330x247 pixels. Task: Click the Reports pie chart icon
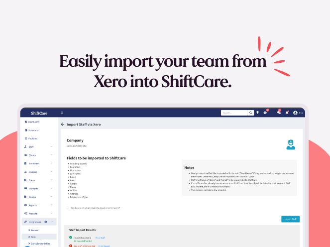tap(25, 205)
